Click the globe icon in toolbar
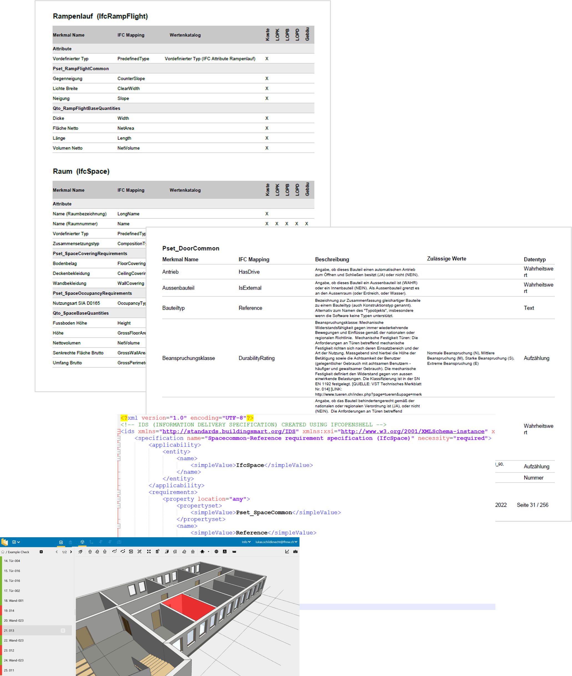This screenshot has width=572, height=676. click(216, 551)
